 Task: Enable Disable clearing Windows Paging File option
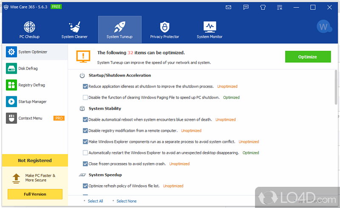click(85, 97)
